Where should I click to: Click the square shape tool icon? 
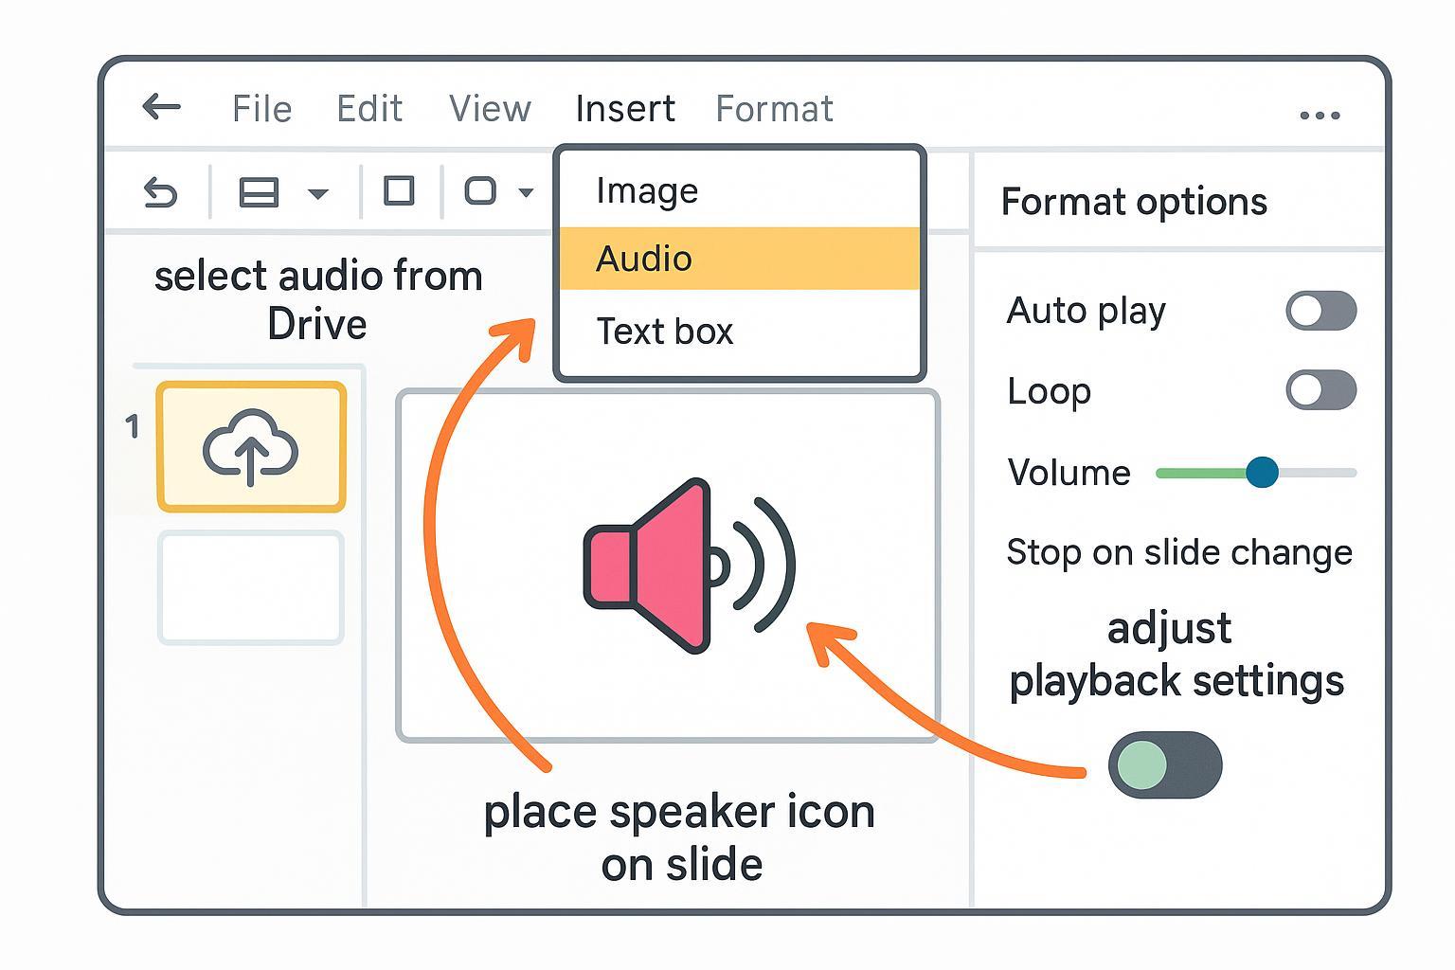coord(398,191)
